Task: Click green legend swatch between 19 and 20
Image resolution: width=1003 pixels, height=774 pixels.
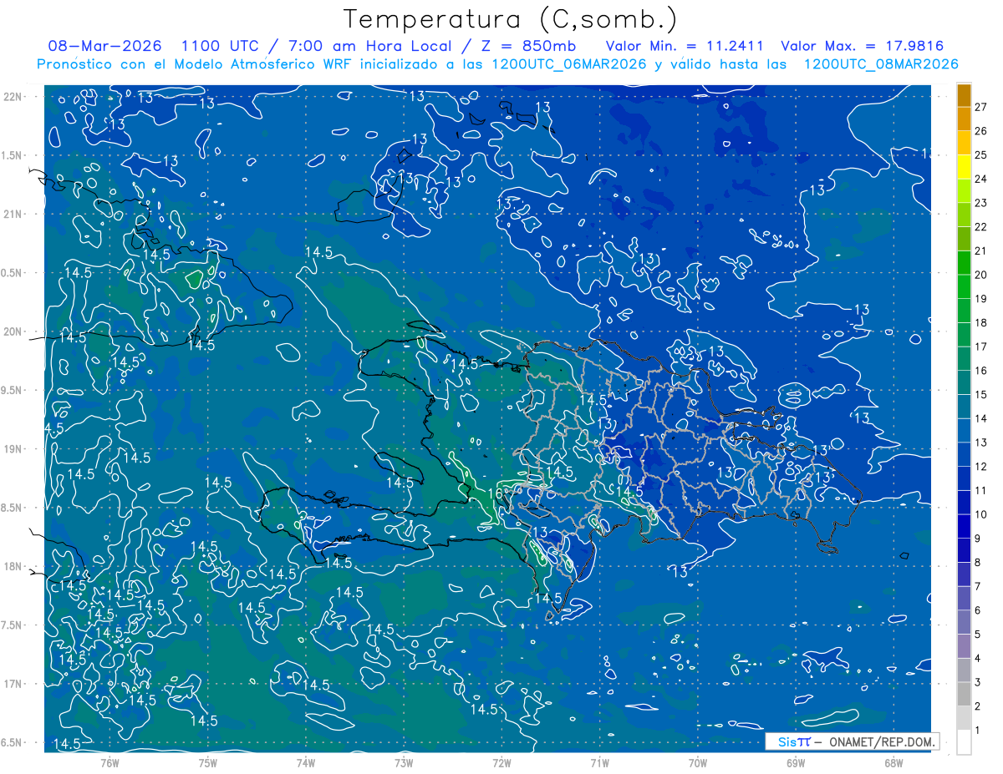Action: (x=964, y=287)
